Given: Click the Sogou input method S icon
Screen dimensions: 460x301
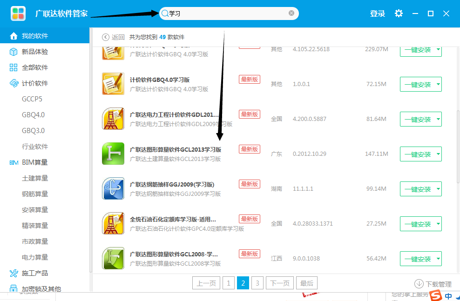Looking at the screenshot, I should click(436, 295).
